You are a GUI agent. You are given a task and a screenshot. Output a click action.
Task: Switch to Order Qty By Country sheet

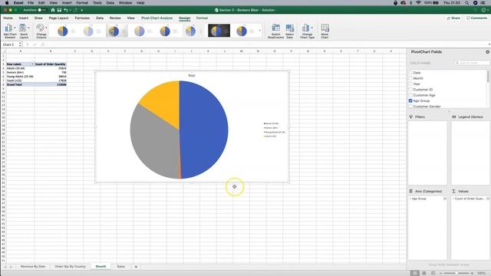click(x=70, y=267)
